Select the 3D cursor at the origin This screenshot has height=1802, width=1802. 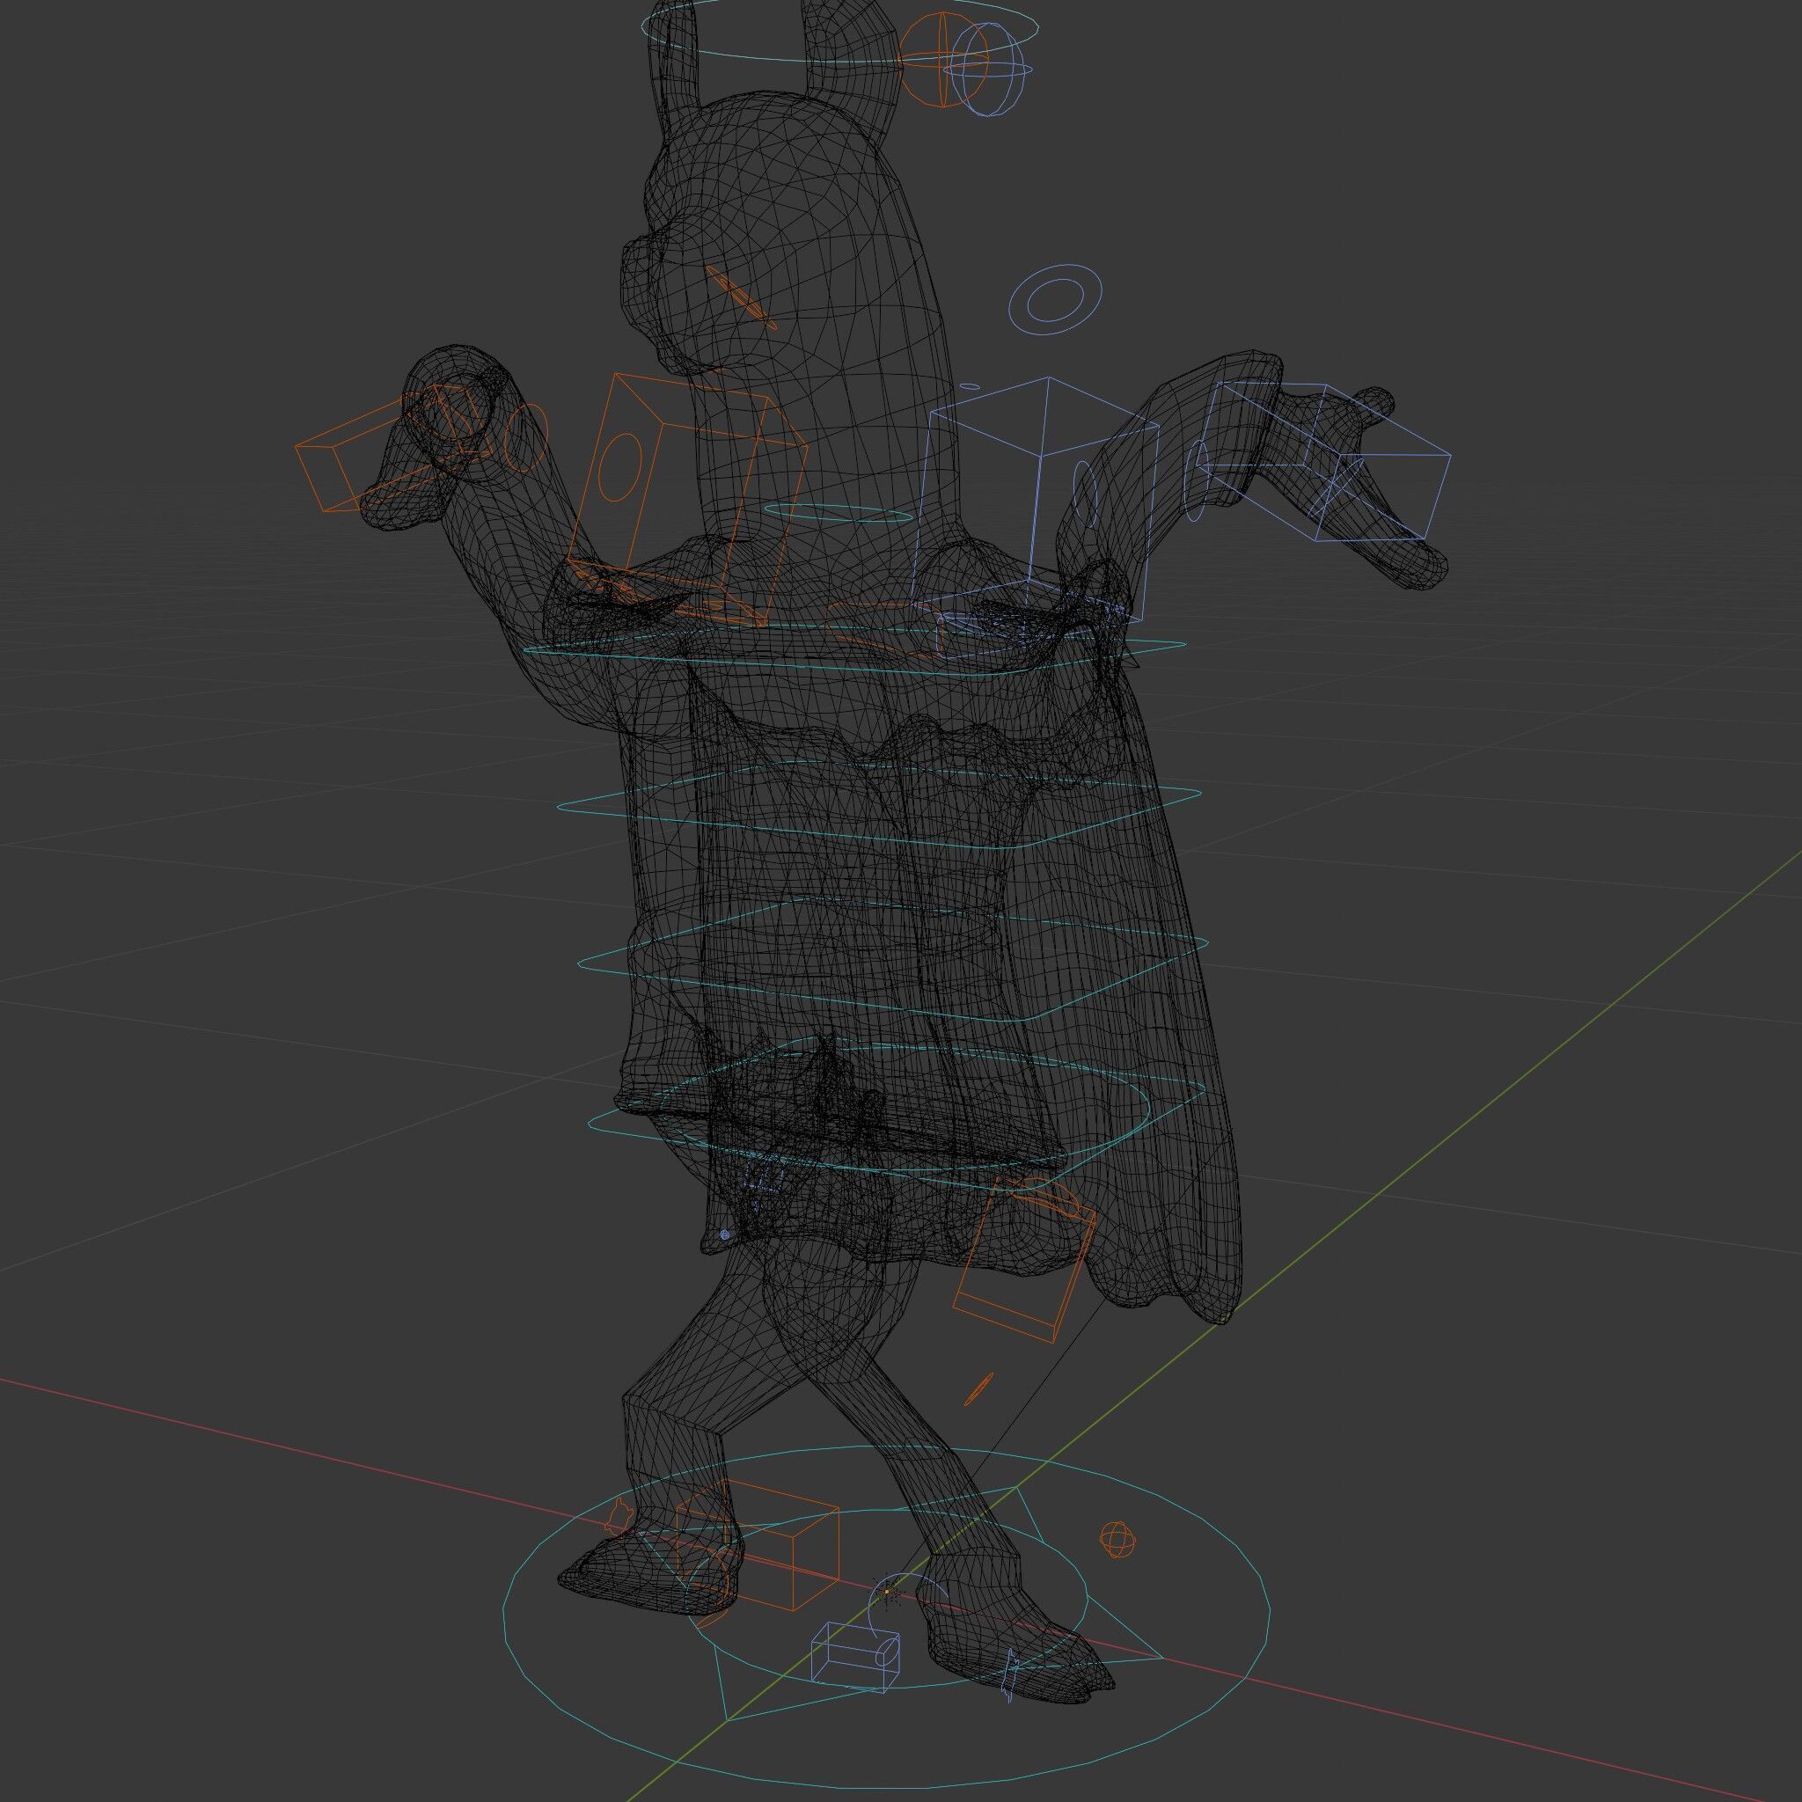[x=889, y=1590]
